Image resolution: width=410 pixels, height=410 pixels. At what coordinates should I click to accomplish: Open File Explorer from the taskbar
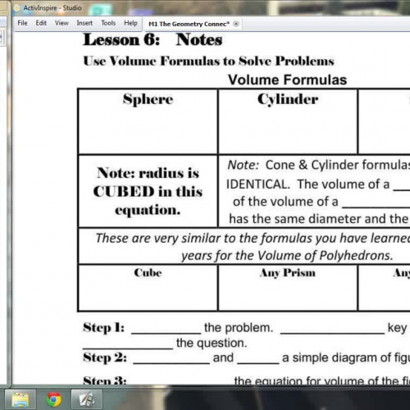tap(20, 399)
